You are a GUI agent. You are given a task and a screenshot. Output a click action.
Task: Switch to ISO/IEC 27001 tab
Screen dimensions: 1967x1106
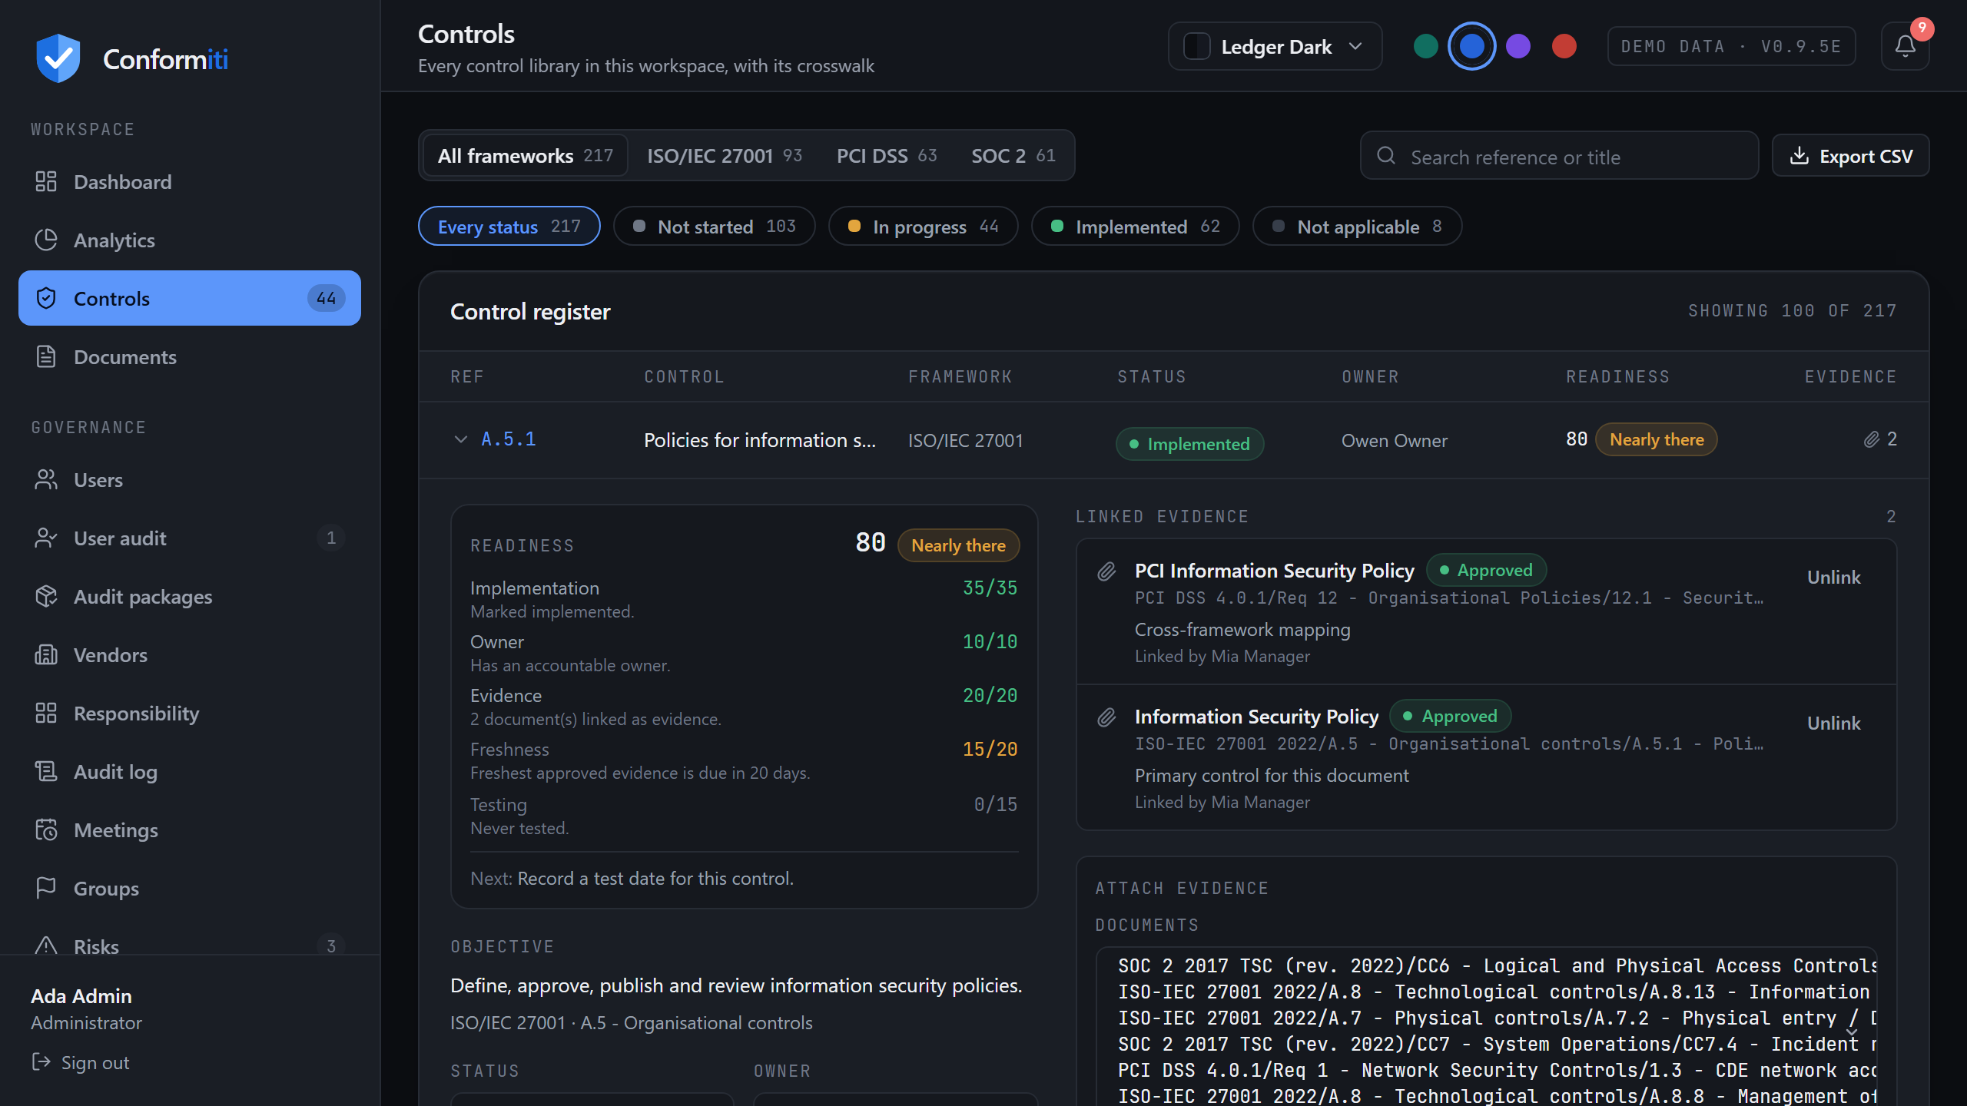tap(725, 156)
